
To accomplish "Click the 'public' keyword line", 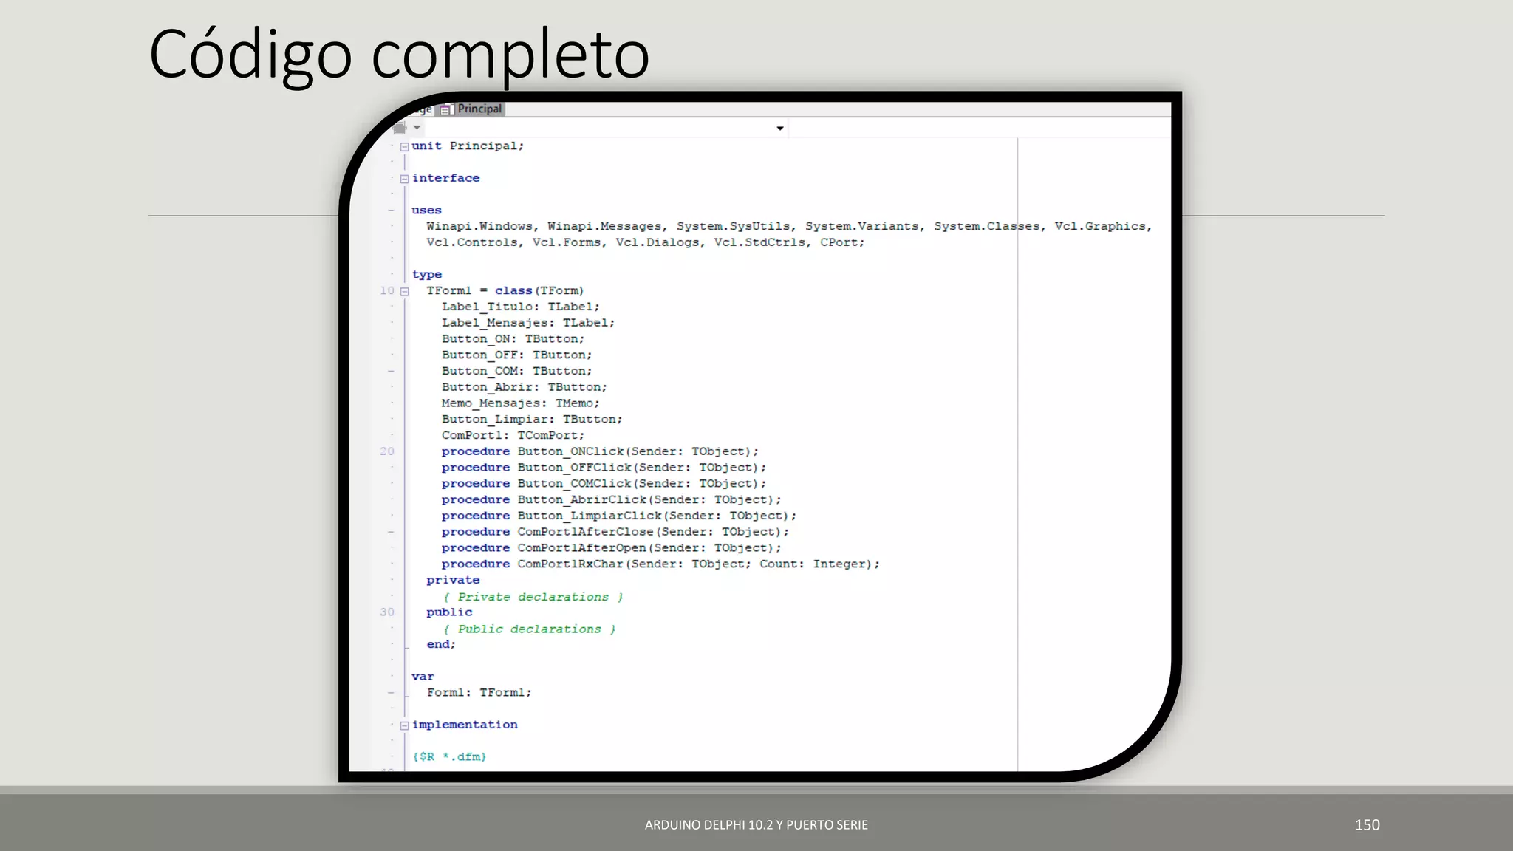I will tap(449, 612).
